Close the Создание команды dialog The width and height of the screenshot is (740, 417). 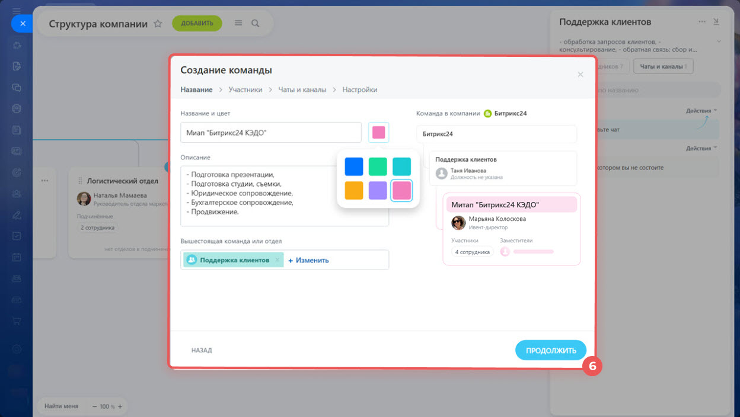pos(580,75)
